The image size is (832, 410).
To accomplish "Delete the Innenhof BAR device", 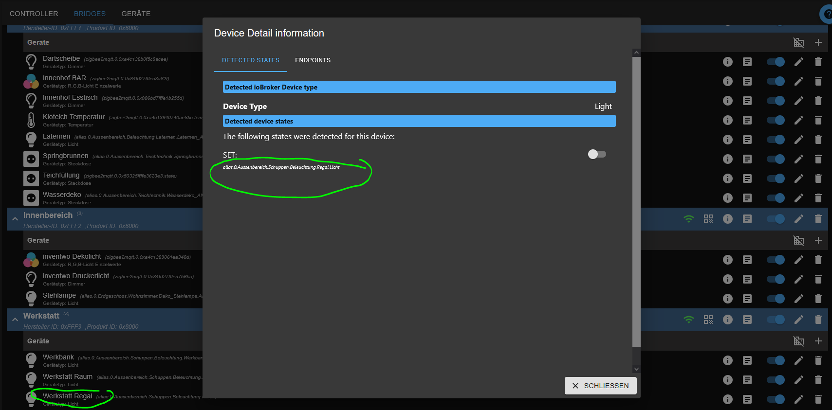I will click(818, 81).
